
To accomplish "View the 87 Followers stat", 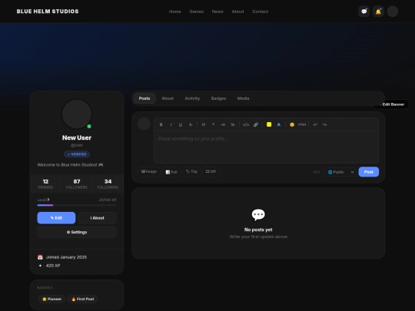I will tap(77, 184).
